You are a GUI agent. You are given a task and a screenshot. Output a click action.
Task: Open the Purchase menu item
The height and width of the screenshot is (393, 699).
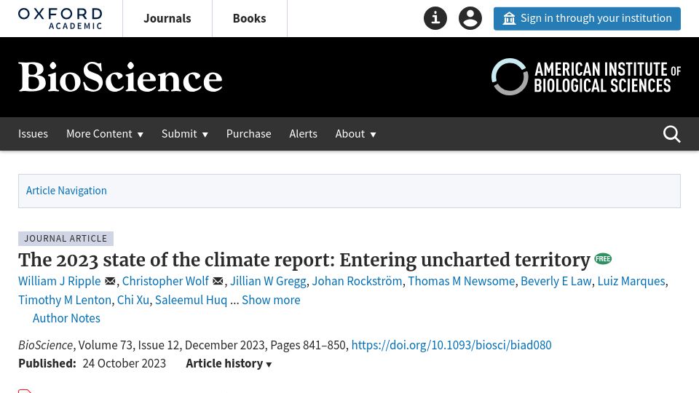(249, 134)
